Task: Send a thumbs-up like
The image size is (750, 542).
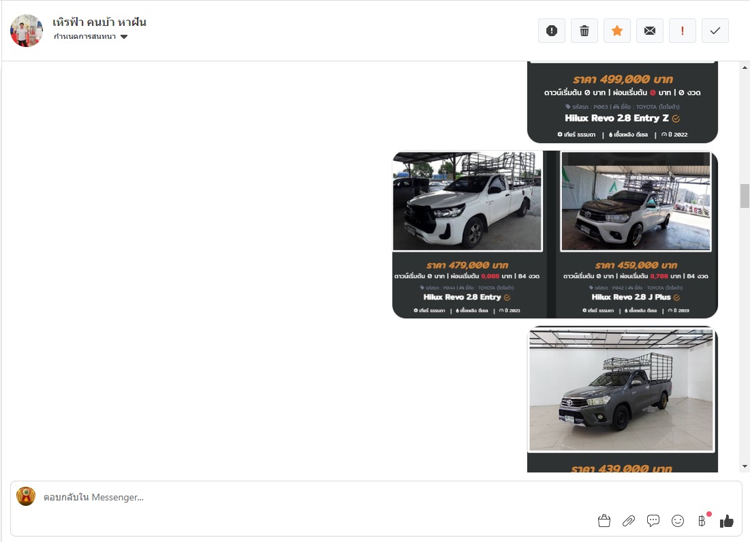Action: (727, 520)
